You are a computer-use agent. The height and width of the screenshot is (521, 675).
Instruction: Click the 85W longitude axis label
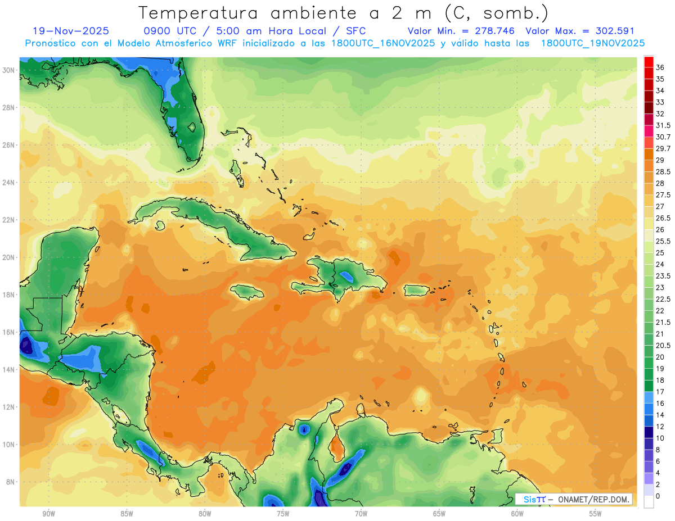pos(127,514)
